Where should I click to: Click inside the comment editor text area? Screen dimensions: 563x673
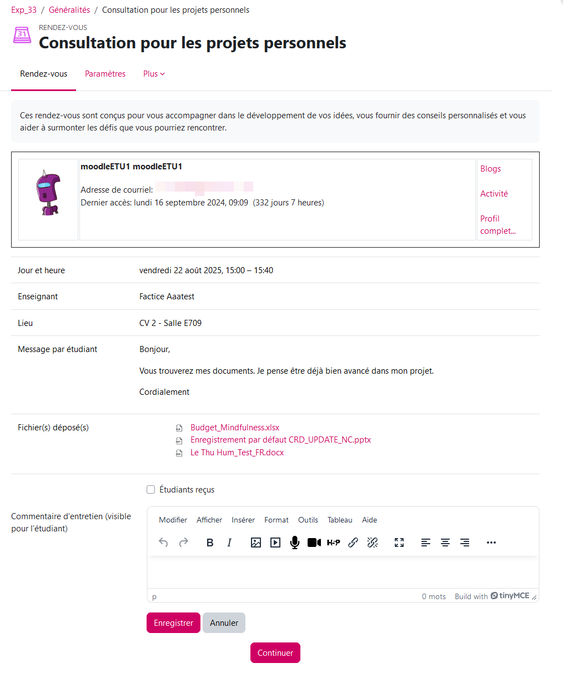click(x=343, y=572)
